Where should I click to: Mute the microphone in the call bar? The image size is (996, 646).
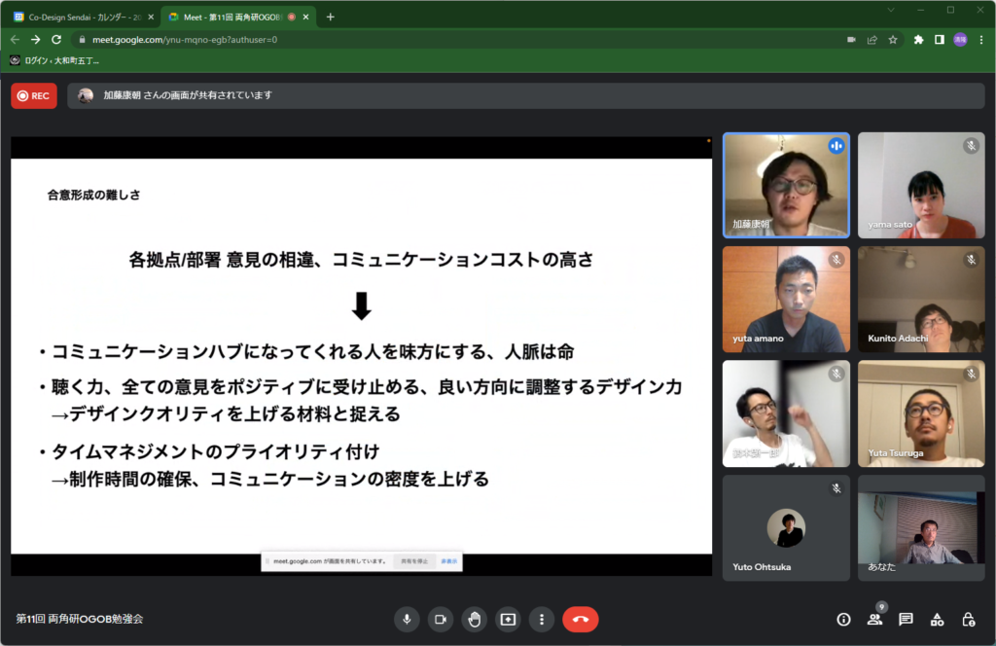pyautogui.click(x=407, y=619)
